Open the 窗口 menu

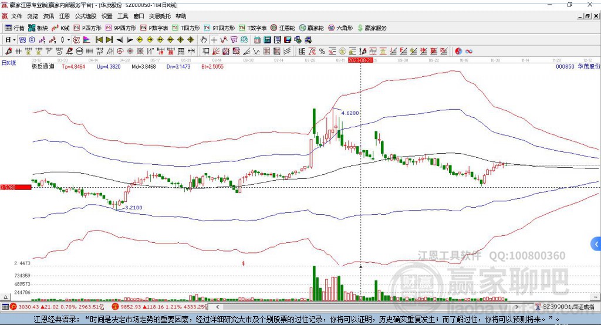pos(139,16)
